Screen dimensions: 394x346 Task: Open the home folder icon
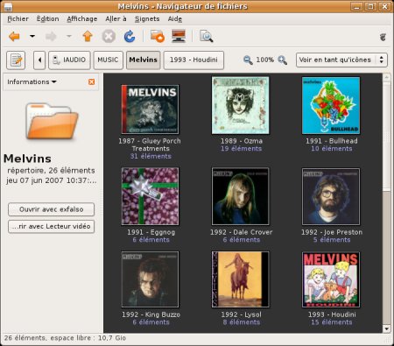pyautogui.click(x=158, y=37)
